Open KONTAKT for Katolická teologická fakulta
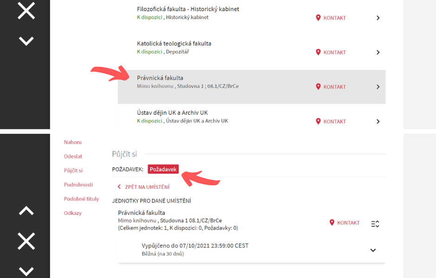 pyautogui.click(x=331, y=52)
